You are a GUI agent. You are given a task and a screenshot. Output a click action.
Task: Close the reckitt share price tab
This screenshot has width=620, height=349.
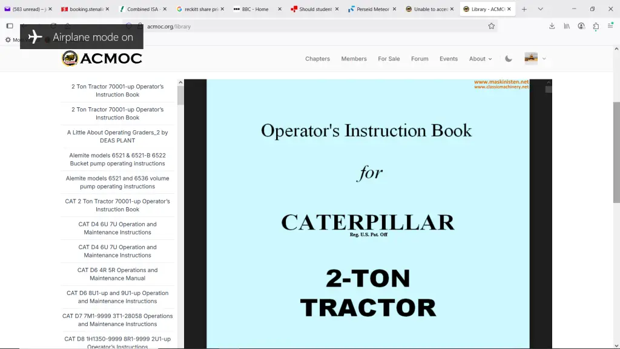pos(222,9)
